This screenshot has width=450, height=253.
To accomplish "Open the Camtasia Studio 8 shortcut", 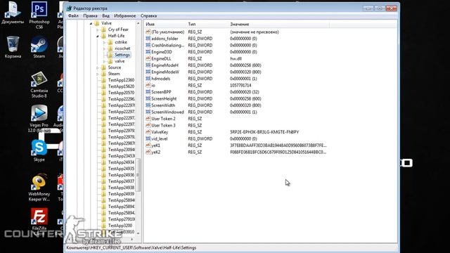I will click(39, 84).
